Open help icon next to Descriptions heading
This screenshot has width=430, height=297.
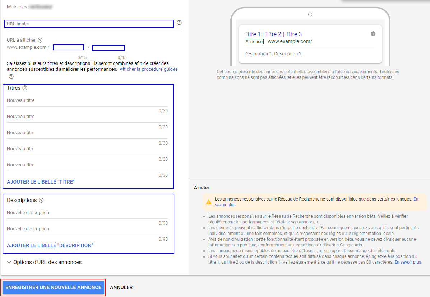pos(41,200)
